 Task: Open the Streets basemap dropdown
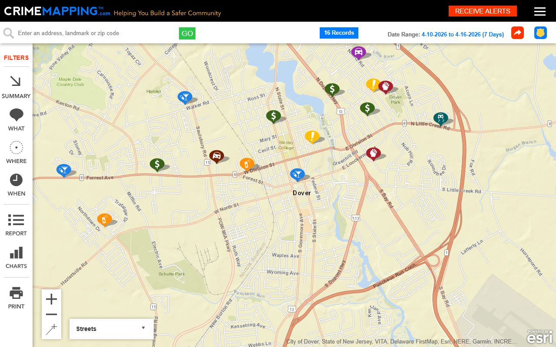tap(111, 329)
